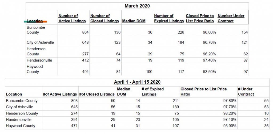The image size is (273, 139).
Task: Select the "Number of Expired Listings" column header
Action: click(x=169, y=18)
